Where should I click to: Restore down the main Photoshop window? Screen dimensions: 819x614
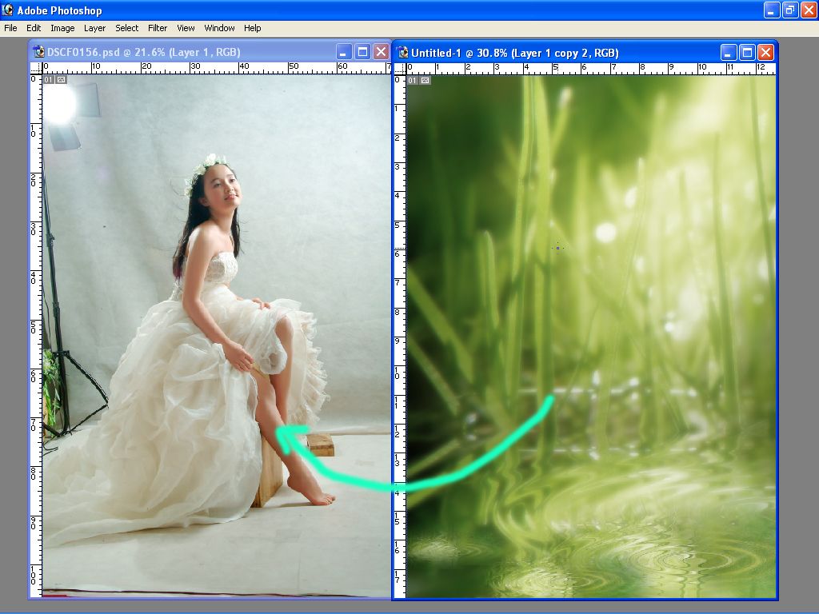789,10
